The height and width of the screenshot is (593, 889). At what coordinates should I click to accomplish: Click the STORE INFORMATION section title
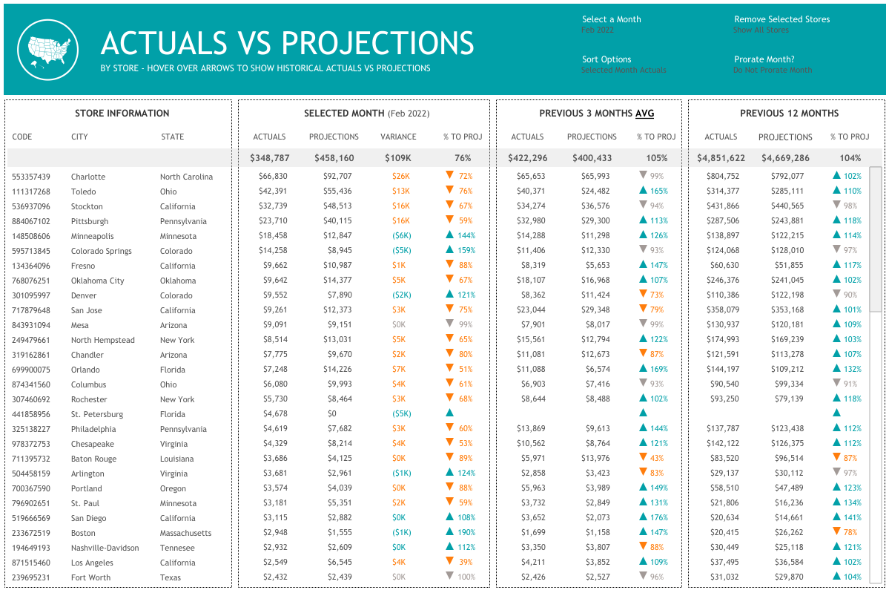pos(122,114)
